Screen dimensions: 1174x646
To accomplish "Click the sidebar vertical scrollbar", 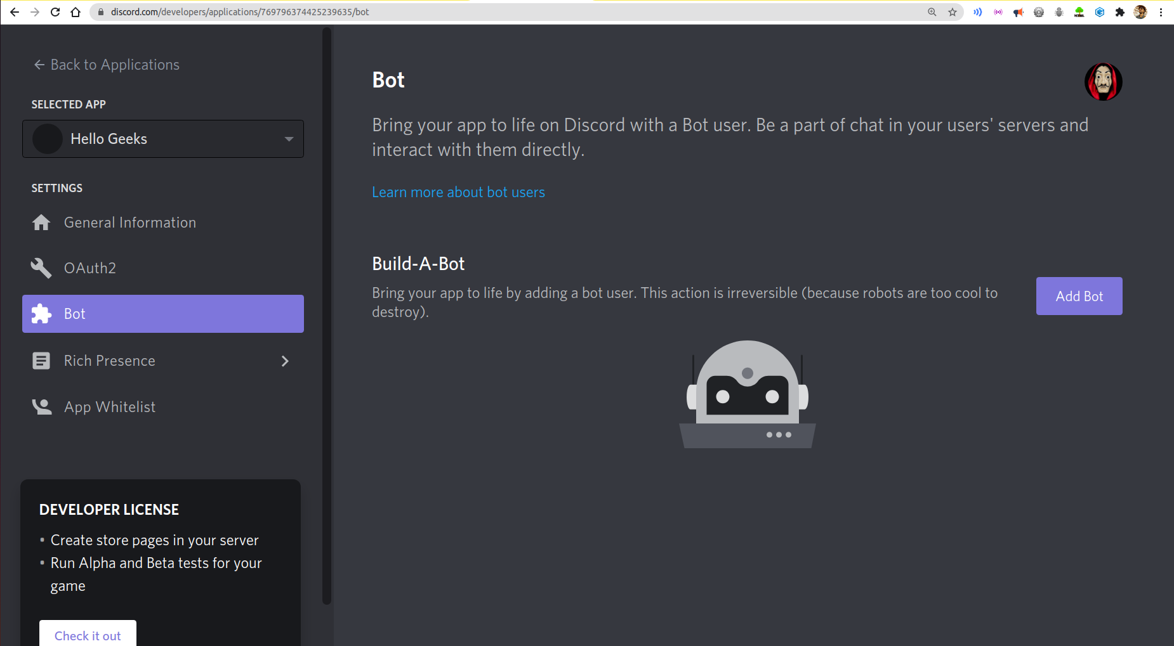I will (327, 317).
